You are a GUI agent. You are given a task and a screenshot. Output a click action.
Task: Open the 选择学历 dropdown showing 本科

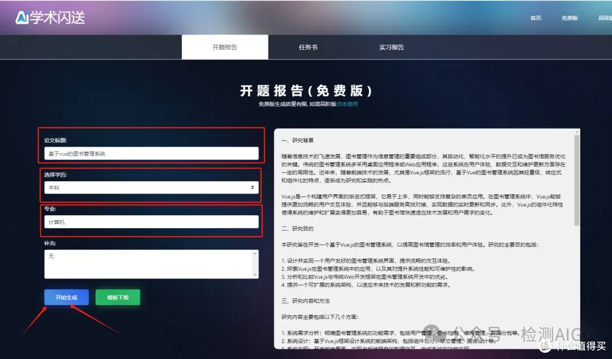pyautogui.click(x=151, y=187)
